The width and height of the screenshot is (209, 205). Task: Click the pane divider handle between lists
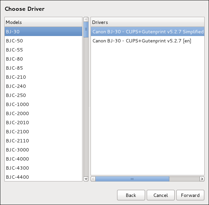coord(90,99)
